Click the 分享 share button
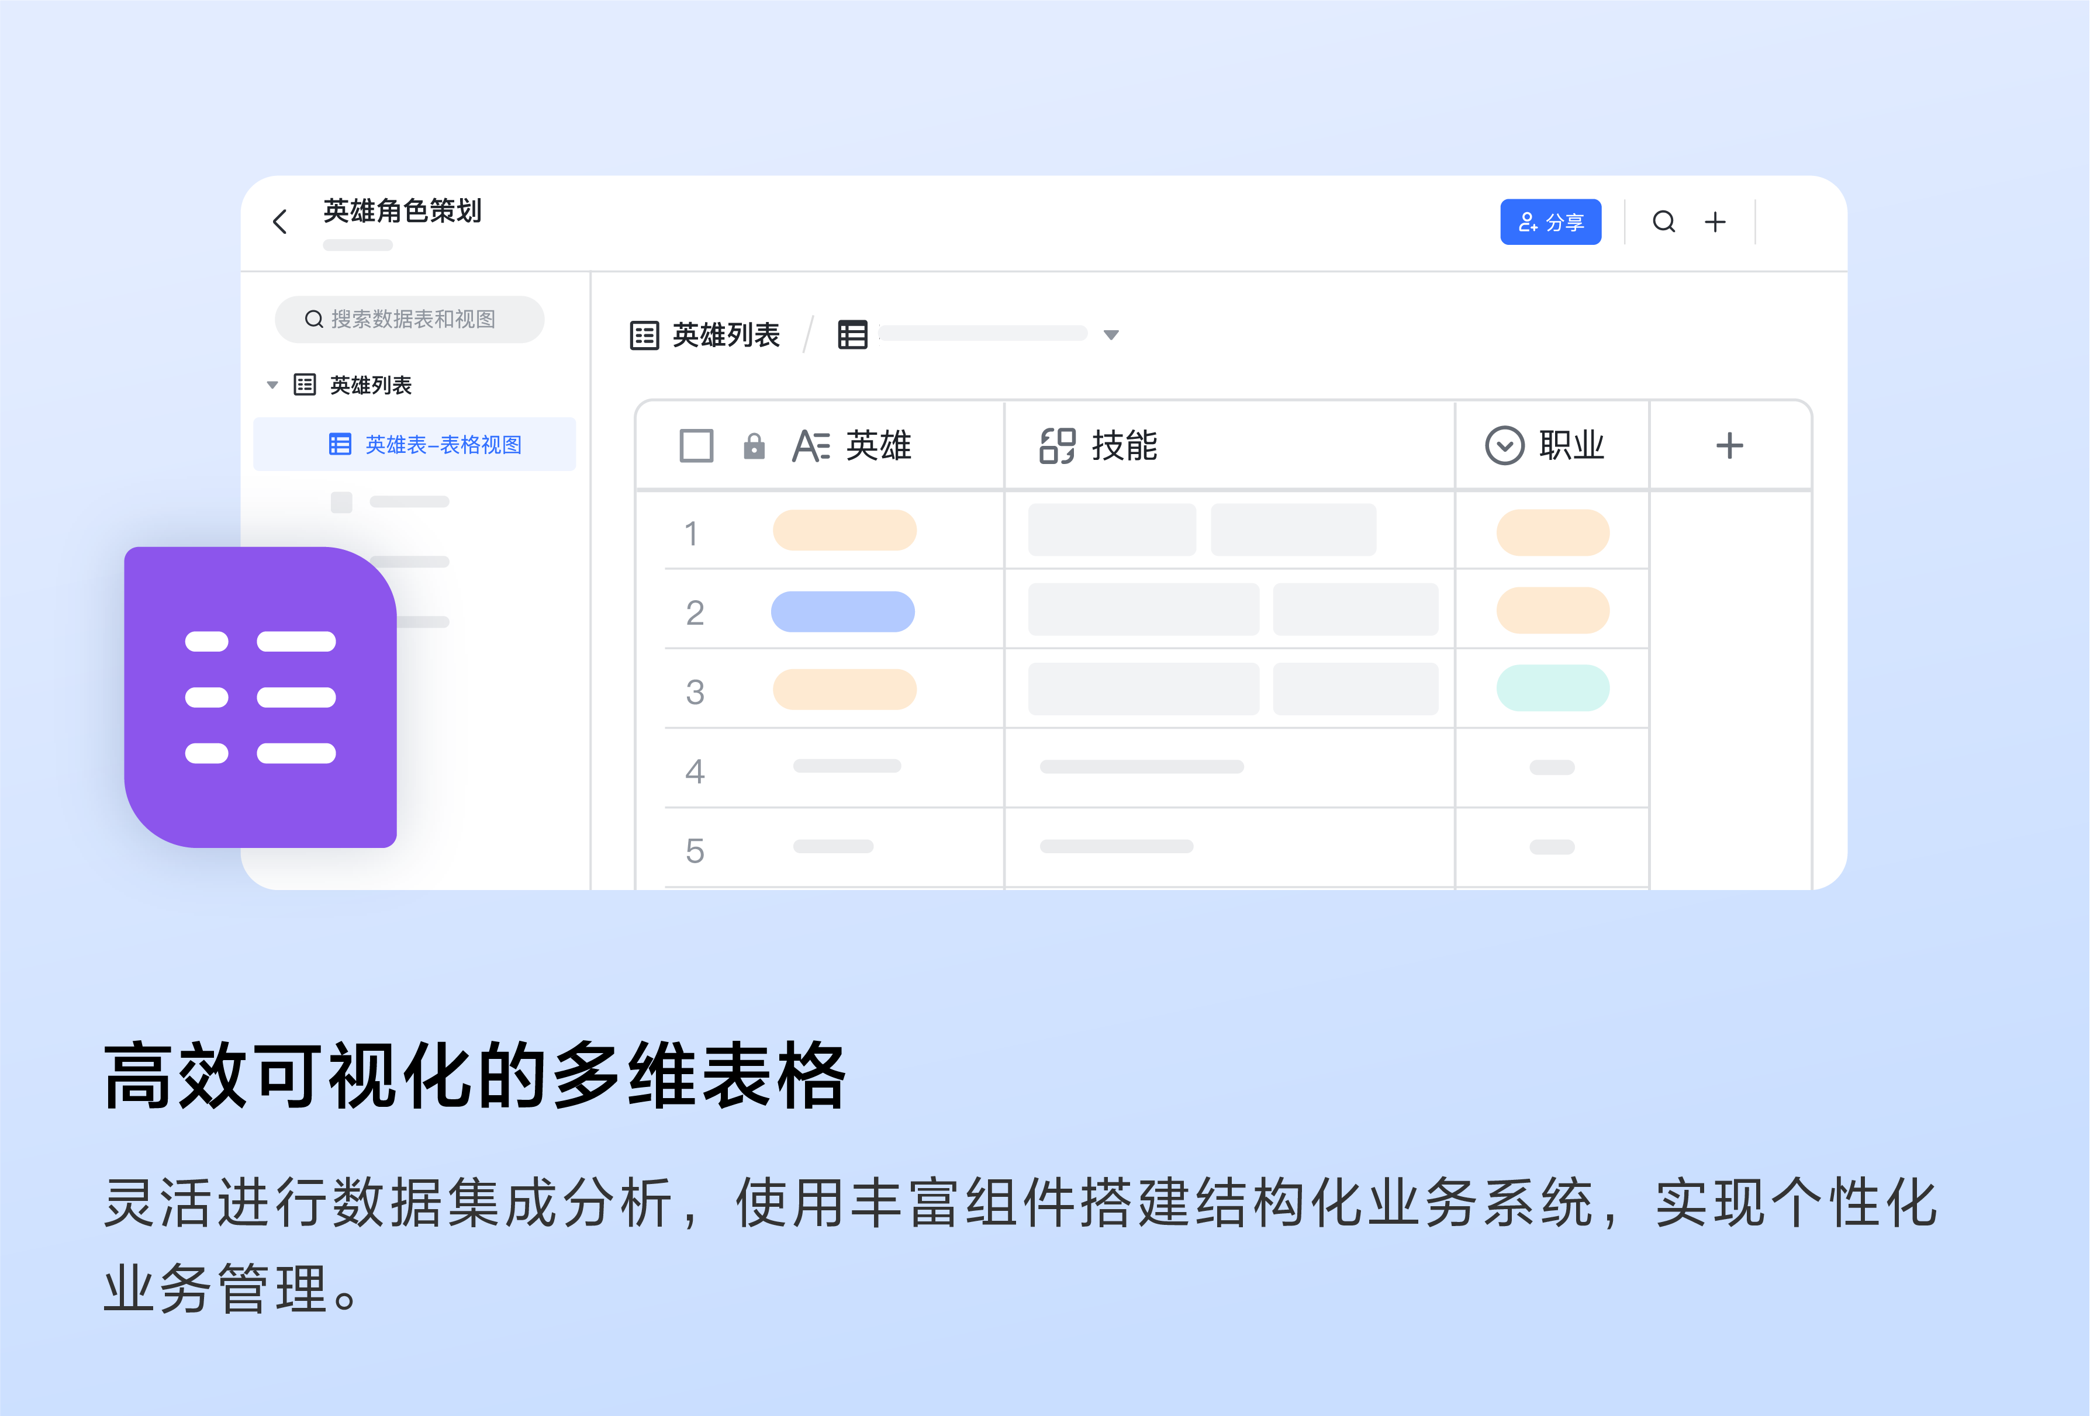2090x1416 pixels. [x=1550, y=222]
